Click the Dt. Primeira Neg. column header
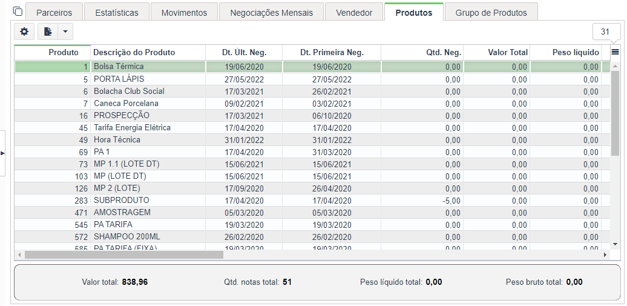627x306 pixels. pyautogui.click(x=332, y=53)
